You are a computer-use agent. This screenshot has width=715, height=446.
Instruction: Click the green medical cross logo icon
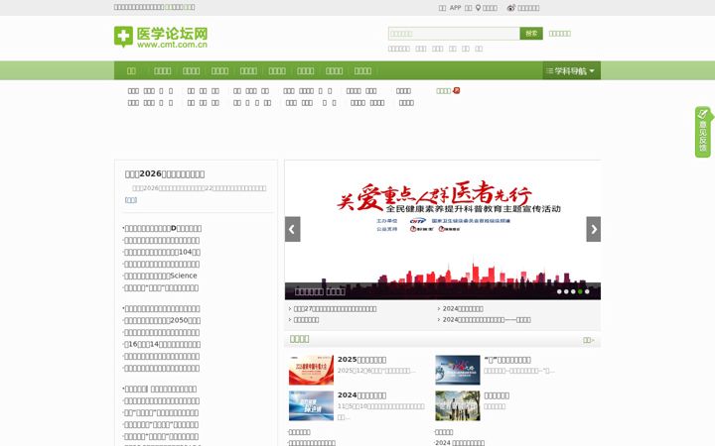point(123,37)
